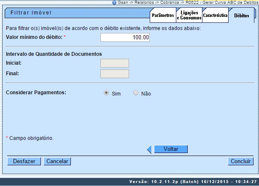The height and width of the screenshot is (186, 259).
Task: Click the version text '10.2.11.2p (Batch)'
Action: [175, 182]
